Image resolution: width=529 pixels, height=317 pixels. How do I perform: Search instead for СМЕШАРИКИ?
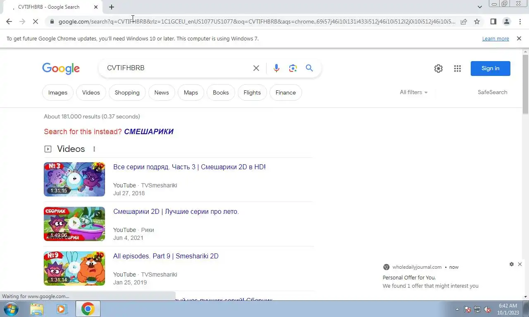[149, 132]
